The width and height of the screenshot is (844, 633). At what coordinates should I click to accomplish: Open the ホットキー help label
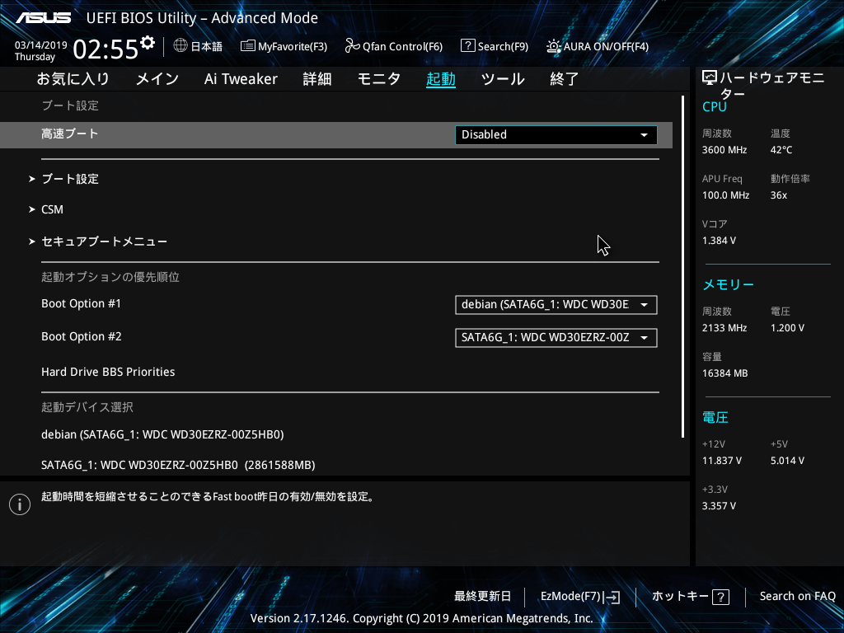680,597
